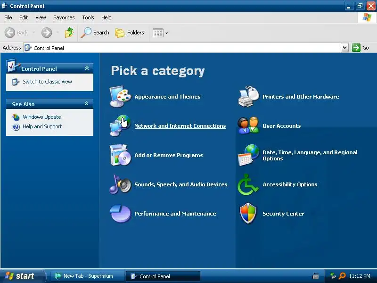Click inside the Address bar field
The width and height of the screenshot is (377, 283).
tap(182, 48)
